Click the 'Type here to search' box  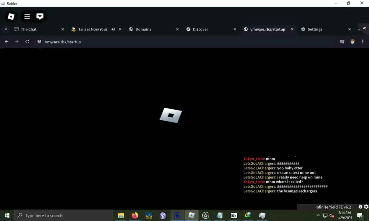click(63, 215)
